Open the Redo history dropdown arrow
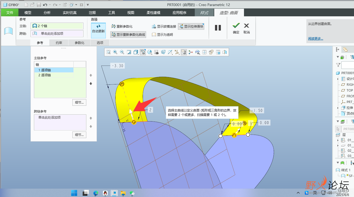Image resolution: width=354 pixels, height=197 pixels. pyautogui.click(x=60, y=5)
